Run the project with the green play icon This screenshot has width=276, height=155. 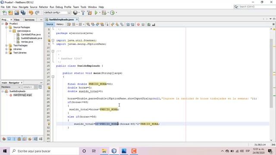[x=96, y=12]
